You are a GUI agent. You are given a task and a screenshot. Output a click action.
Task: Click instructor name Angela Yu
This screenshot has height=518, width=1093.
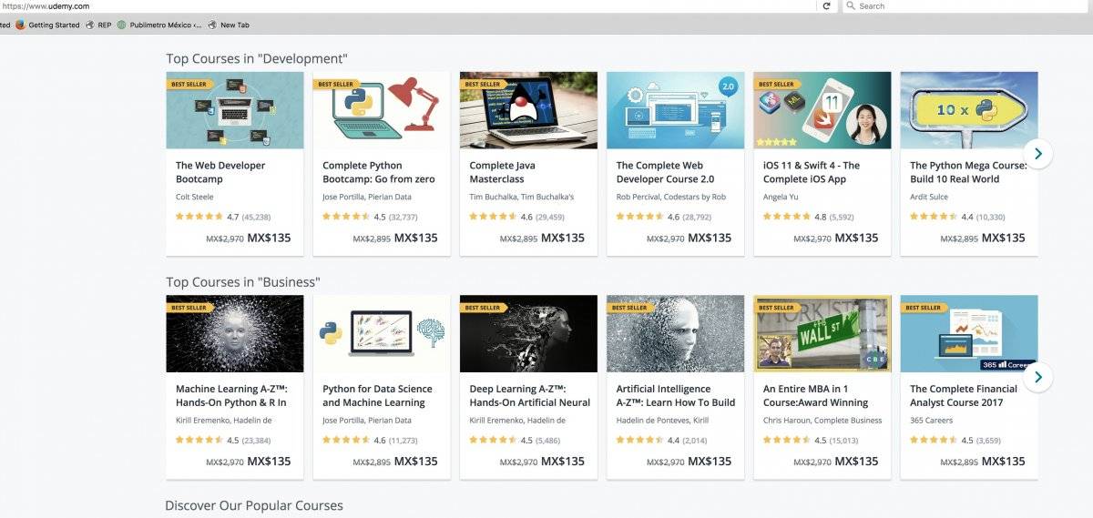tap(780, 197)
